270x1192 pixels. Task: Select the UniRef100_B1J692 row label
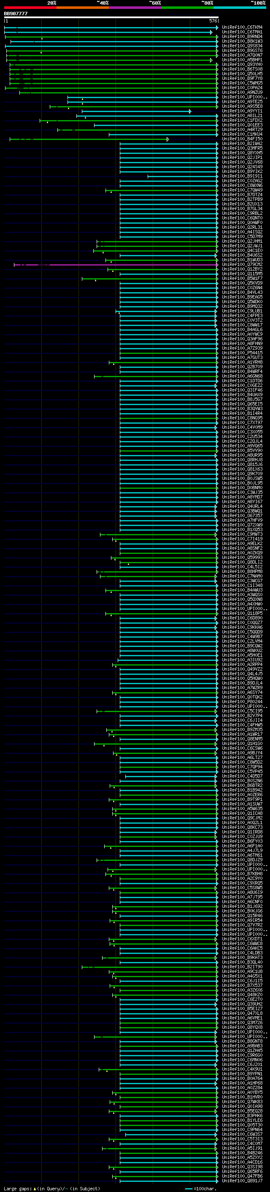click(x=242, y=907)
